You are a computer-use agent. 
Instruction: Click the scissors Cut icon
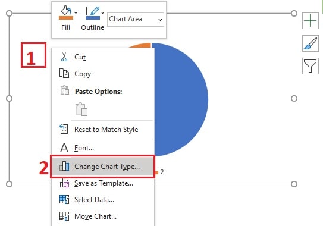pyautogui.click(x=64, y=57)
